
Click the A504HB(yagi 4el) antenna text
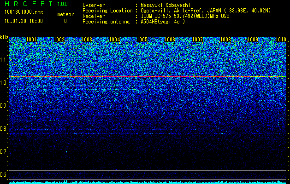click(x=163, y=22)
